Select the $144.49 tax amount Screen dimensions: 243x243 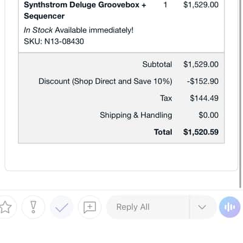tap(204, 98)
